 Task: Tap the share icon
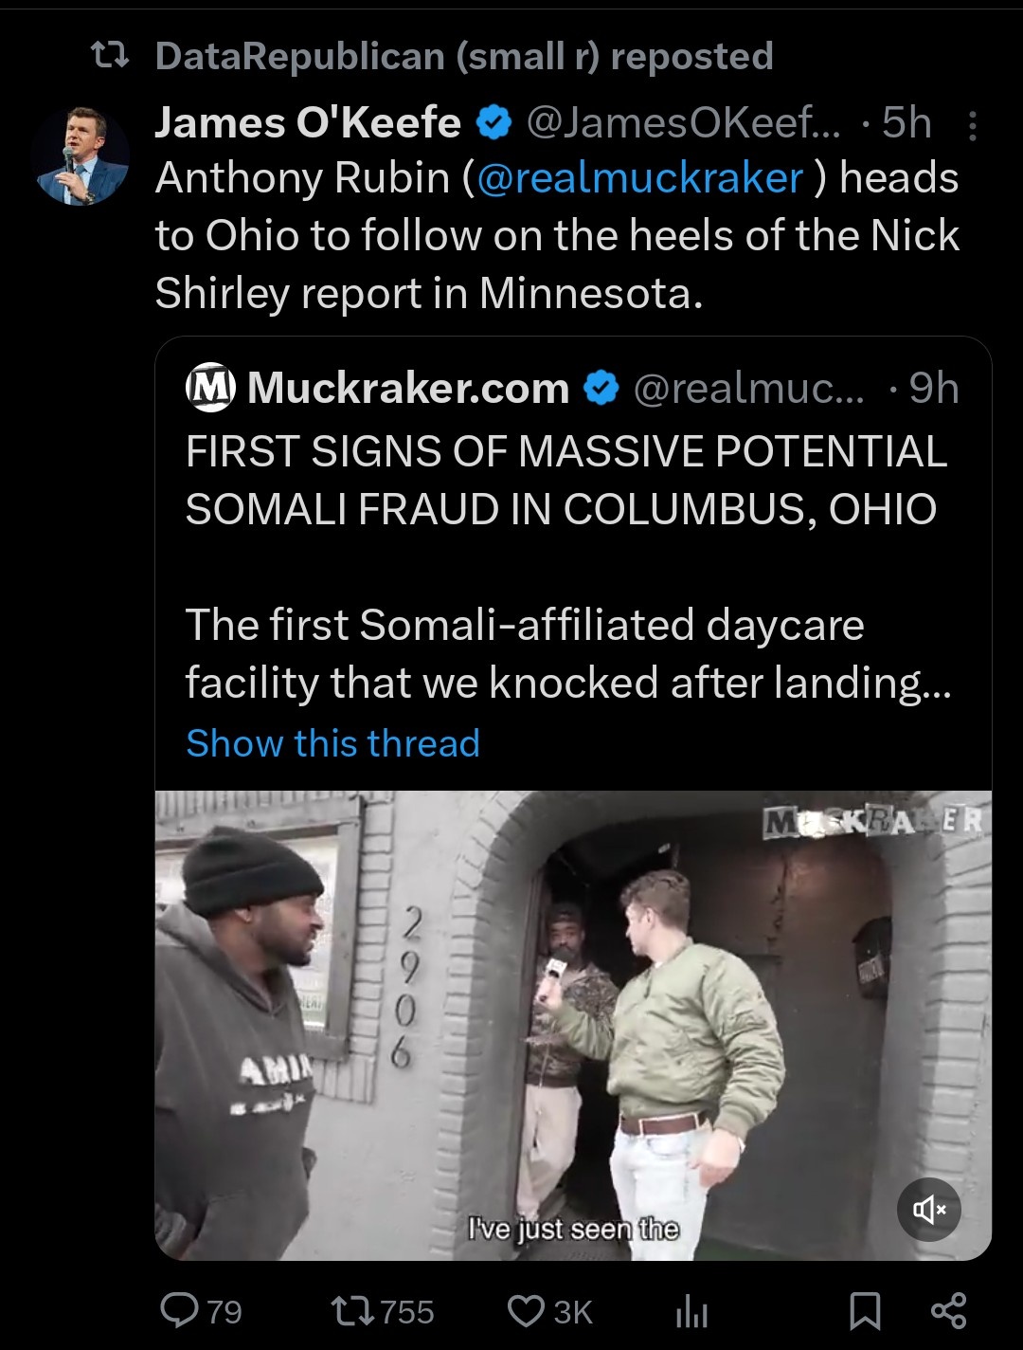(x=948, y=1310)
